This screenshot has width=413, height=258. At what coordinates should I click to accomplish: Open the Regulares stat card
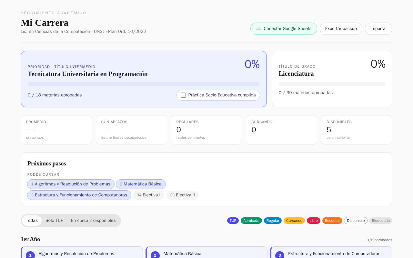[206, 130]
